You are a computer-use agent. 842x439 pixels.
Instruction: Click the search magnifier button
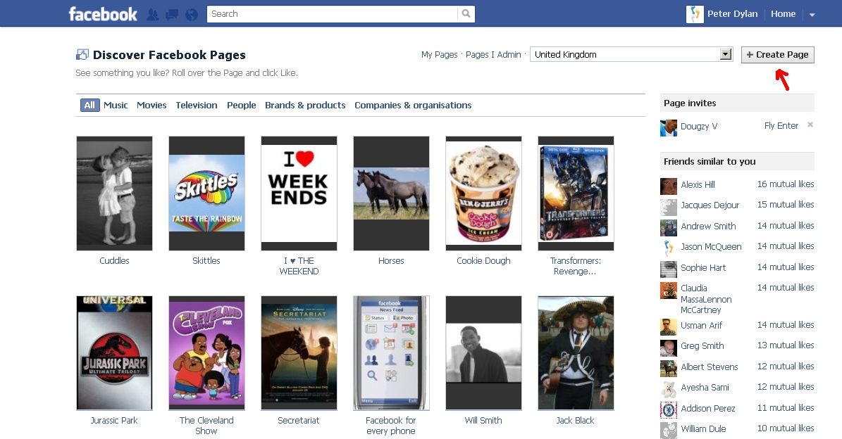[x=466, y=14]
